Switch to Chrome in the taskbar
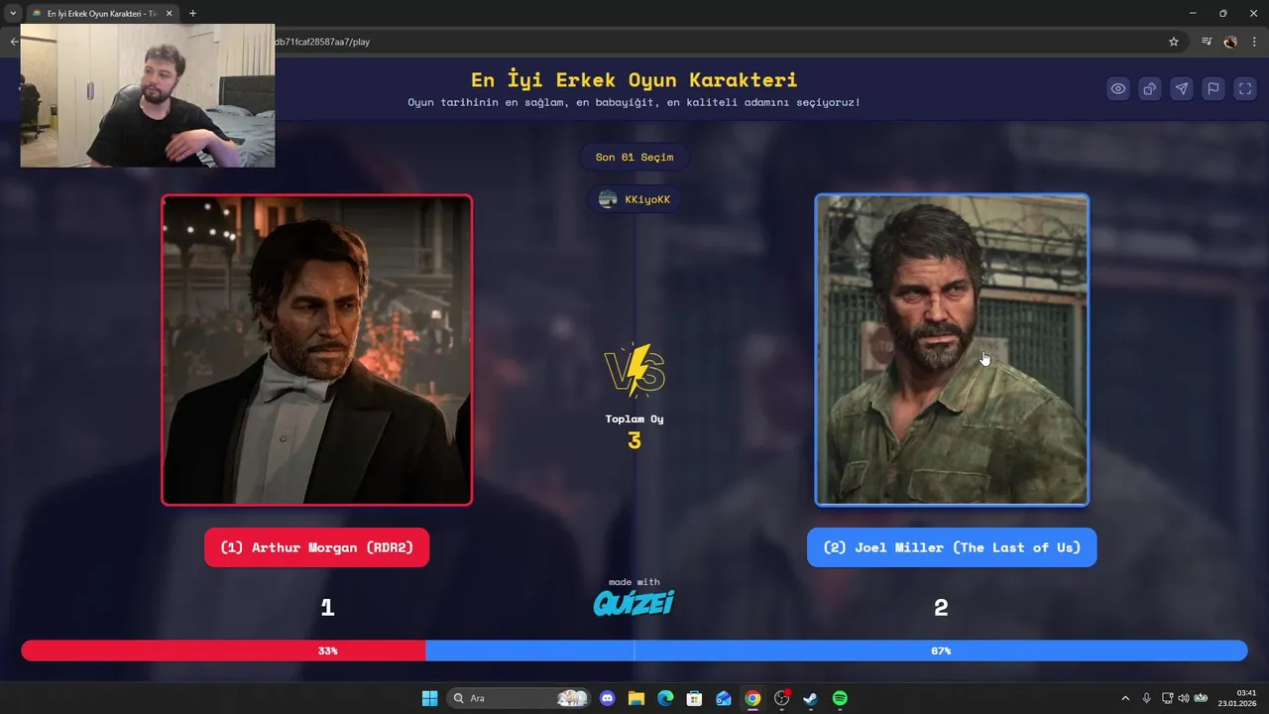 tap(752, 698)
